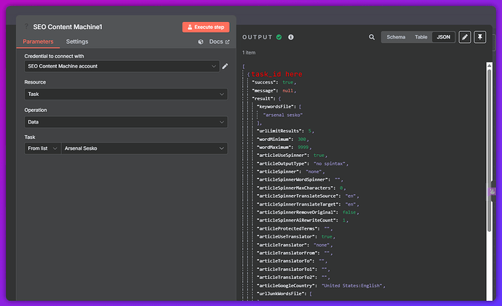The width and height of the screenshot is (502, 306).
Task: Expand the Operation dropdown showing Data
Action: [126, 122]
